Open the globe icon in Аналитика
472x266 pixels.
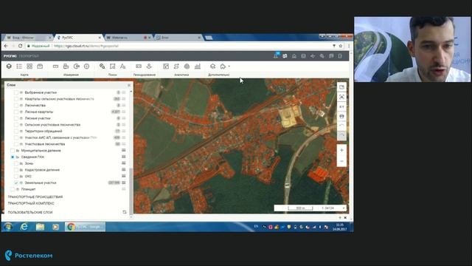tap(187, 66)
